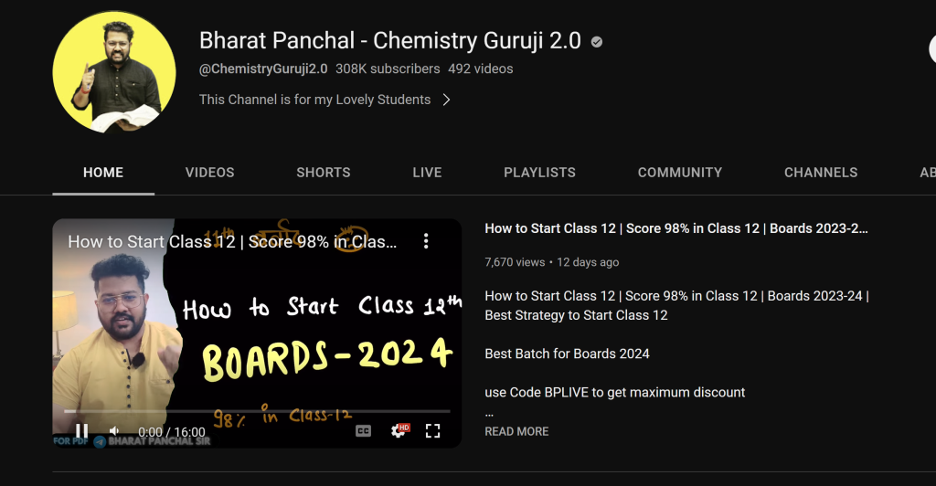Mute the video with the speaker icon
The image size is (936, 486).
[x=114, y=431]
